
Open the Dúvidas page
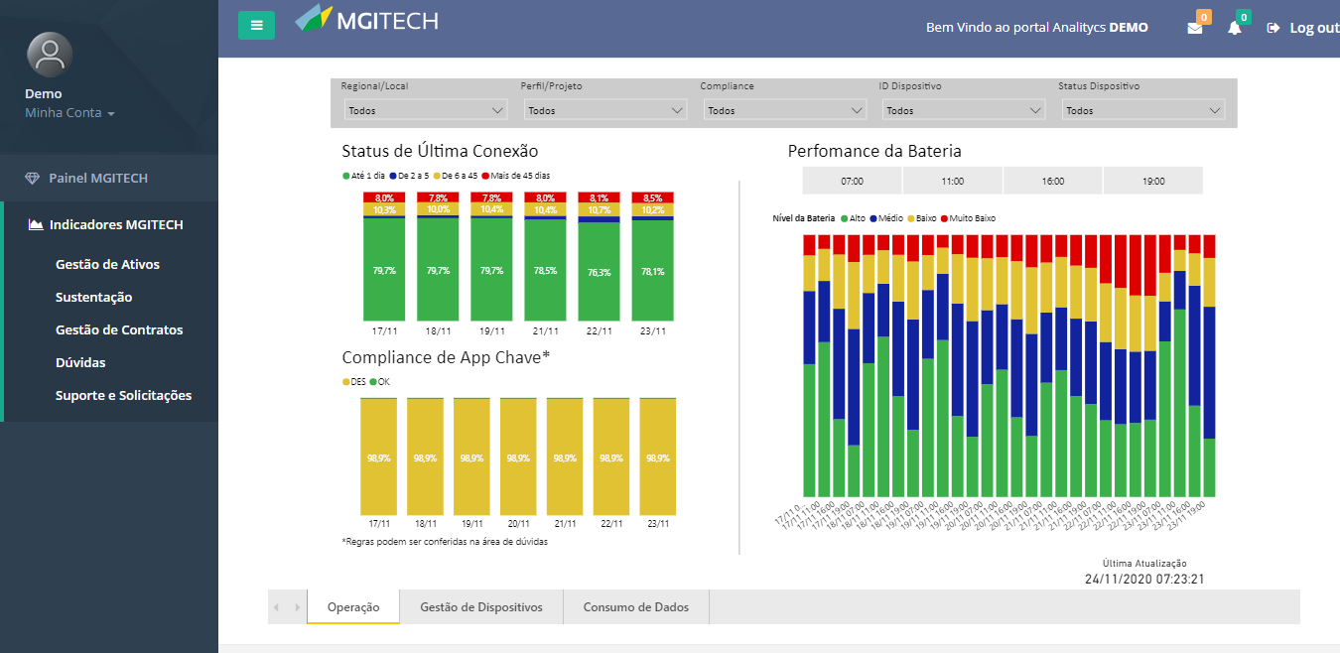80,363
